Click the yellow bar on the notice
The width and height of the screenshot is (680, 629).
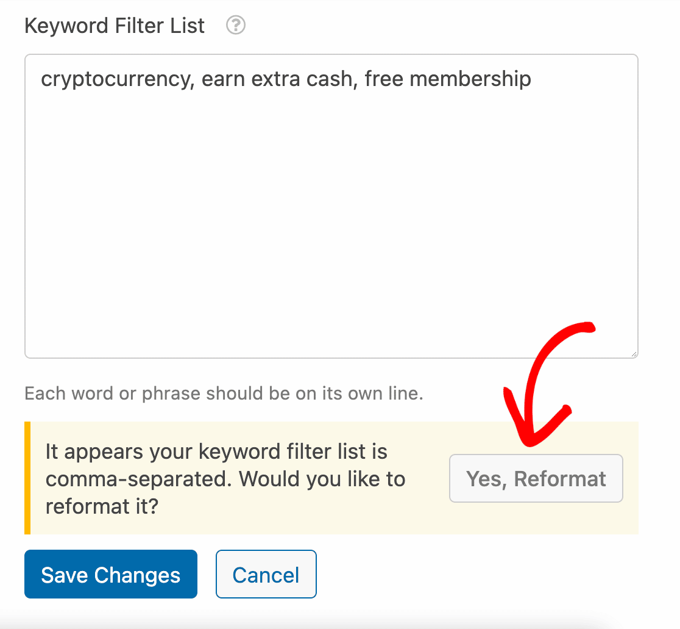pyautogui.click(x=27, y=478)
